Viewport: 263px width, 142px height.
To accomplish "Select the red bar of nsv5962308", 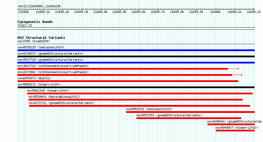I will (140, 93).
